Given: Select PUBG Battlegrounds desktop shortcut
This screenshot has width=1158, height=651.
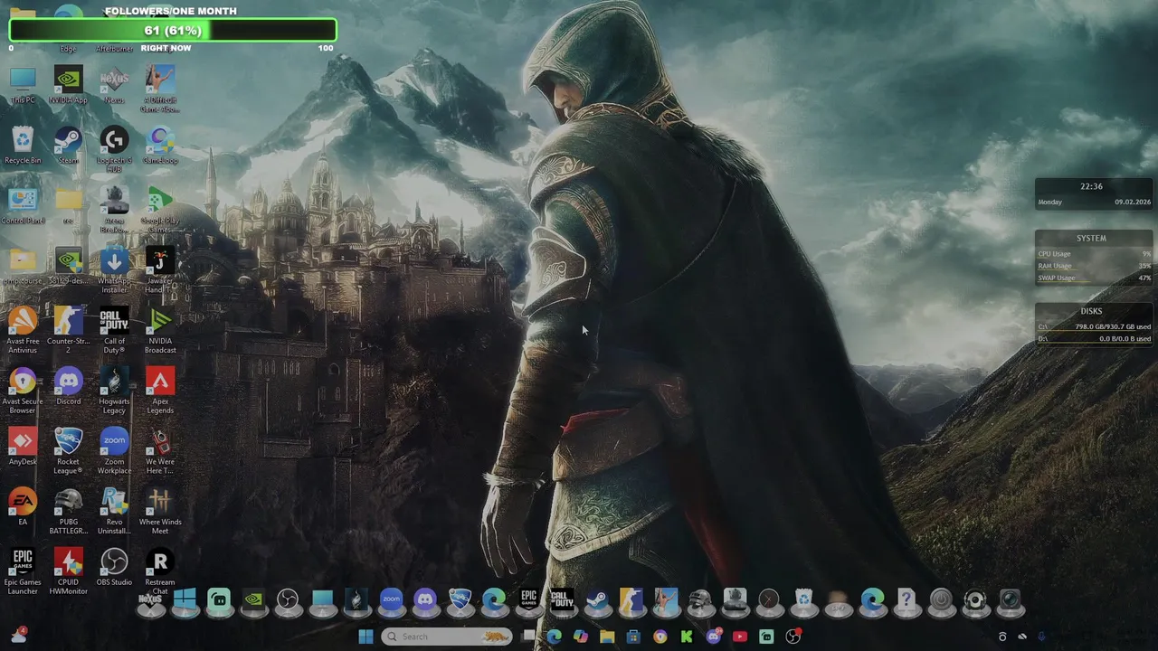Looking at the screenshot, I should pos(68,512).
